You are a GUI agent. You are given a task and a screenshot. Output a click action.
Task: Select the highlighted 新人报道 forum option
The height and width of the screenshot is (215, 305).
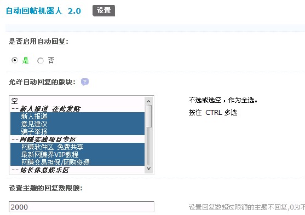[77, 116]
